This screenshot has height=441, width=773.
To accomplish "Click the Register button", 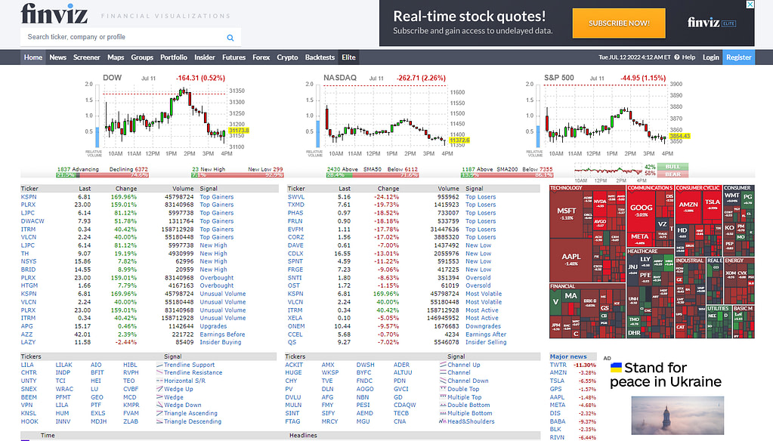I will pyautogui.click(x=738, y=57).
